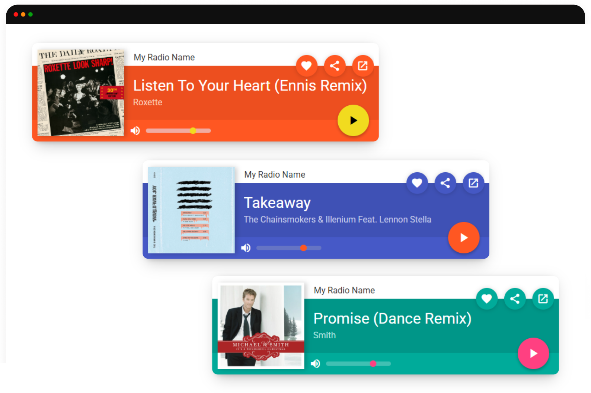The width and height of the screenshot is (591, 393).
Task: Mute volume on the green Promise player
Action: 316,364
